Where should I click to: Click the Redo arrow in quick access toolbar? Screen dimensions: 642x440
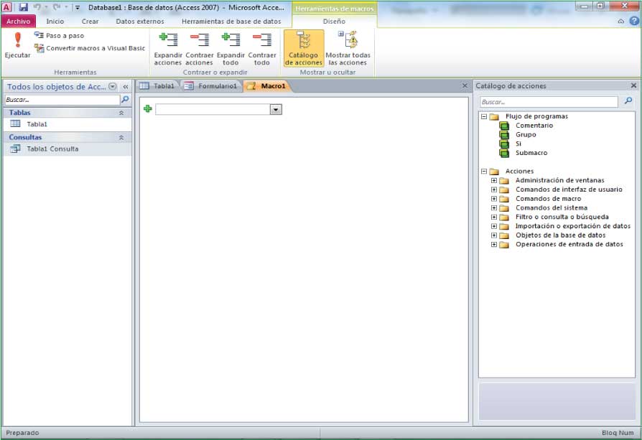(57, 7)
